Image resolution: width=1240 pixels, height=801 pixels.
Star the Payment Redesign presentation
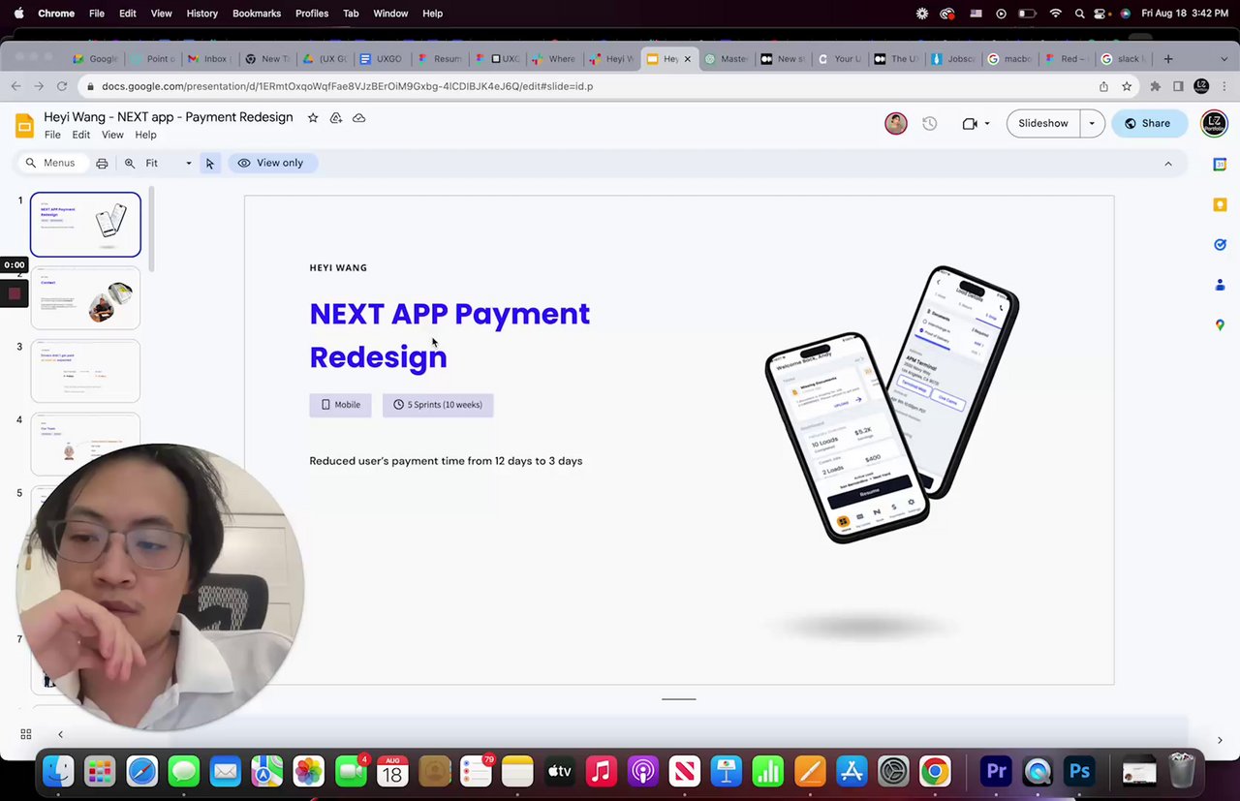(313, 117)
